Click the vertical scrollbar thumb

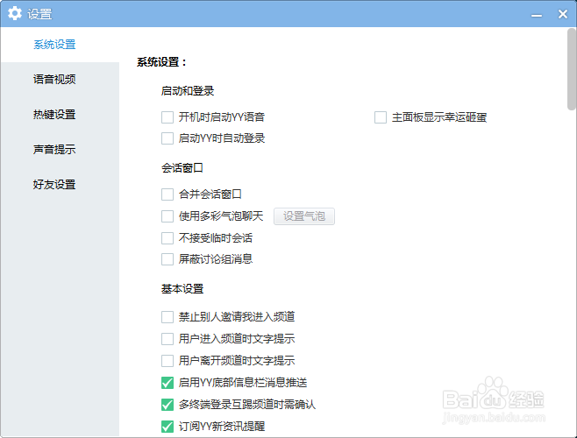pyautogui.click(x=572, y=69)
